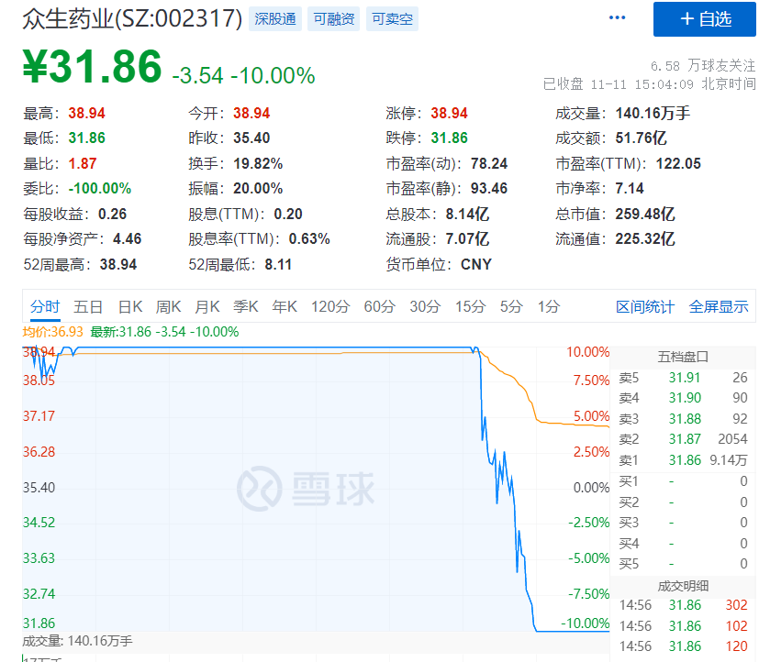Select the 月K chart tab
Image resolution: width=759 pixels, height=662 pixels.
pyautogui.click(x=207, y=307)
